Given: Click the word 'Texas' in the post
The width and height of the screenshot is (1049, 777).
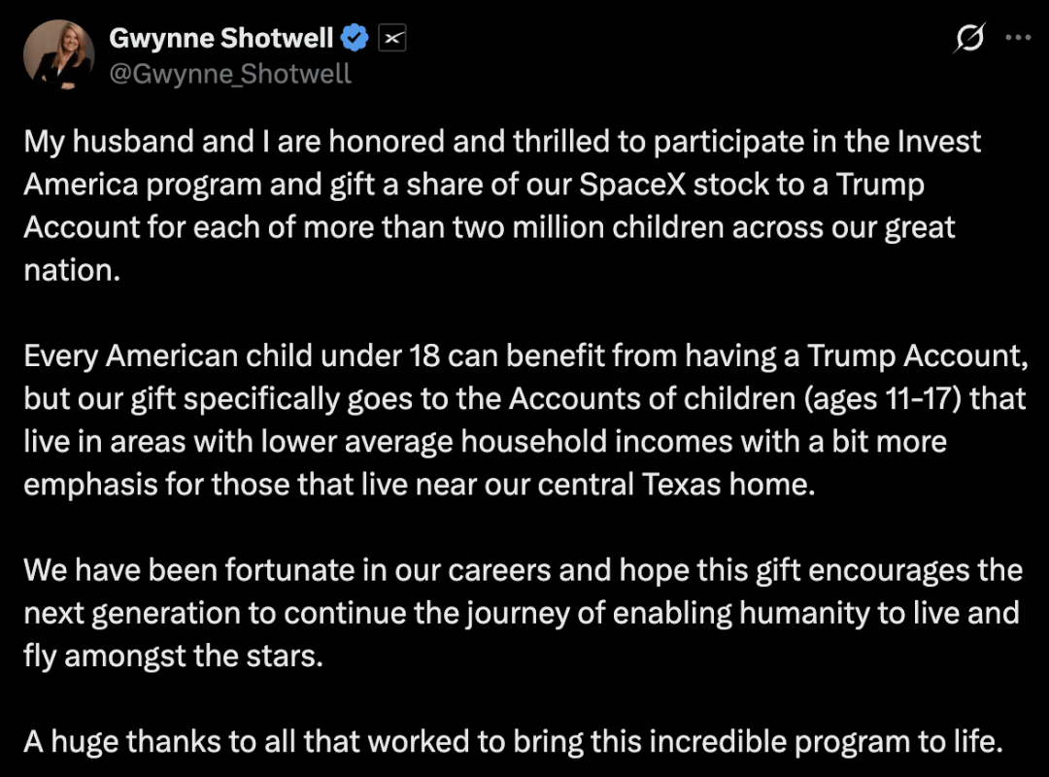Looking at the screenshot, I should [x=681, y=484].
